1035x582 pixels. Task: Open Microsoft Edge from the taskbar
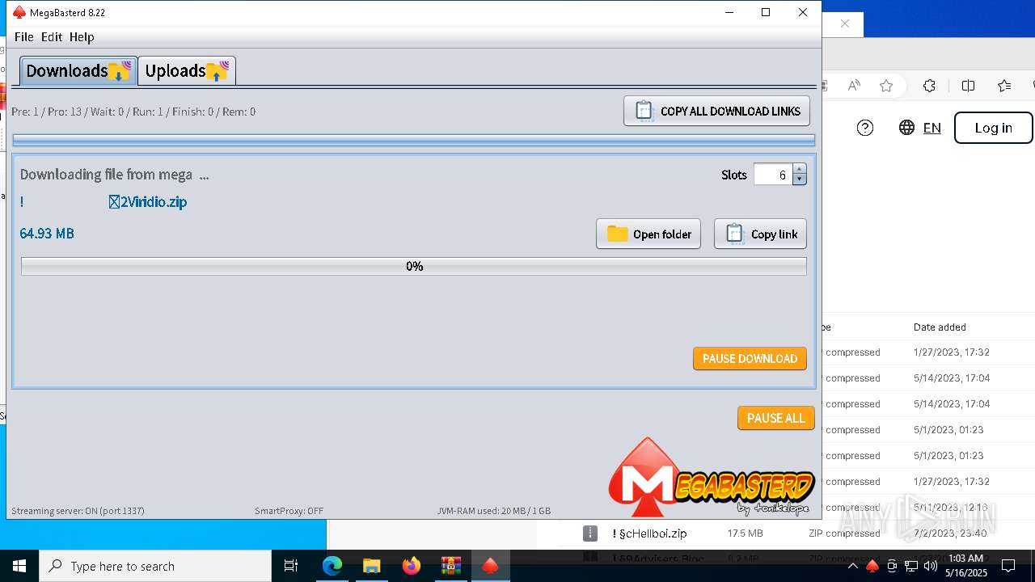(332, 566)
